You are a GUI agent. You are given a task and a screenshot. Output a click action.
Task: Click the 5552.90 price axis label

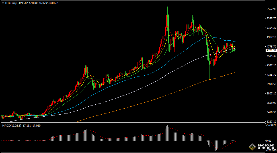pyautogui.click(x=271, y=9)
